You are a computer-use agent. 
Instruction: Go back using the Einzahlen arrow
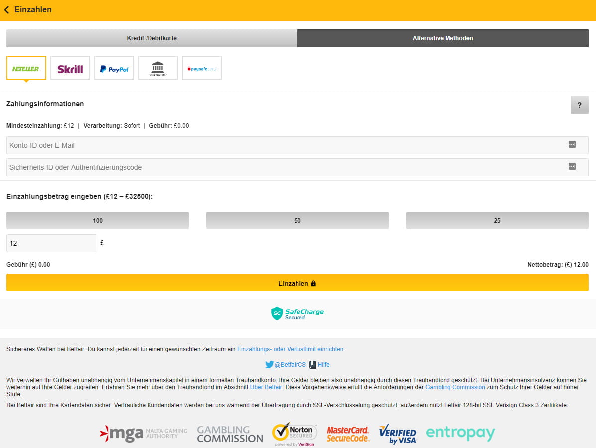[7, 10]
